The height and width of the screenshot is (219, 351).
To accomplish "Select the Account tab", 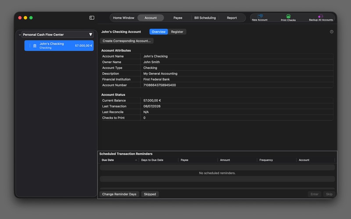I will [x=150, y=18].
